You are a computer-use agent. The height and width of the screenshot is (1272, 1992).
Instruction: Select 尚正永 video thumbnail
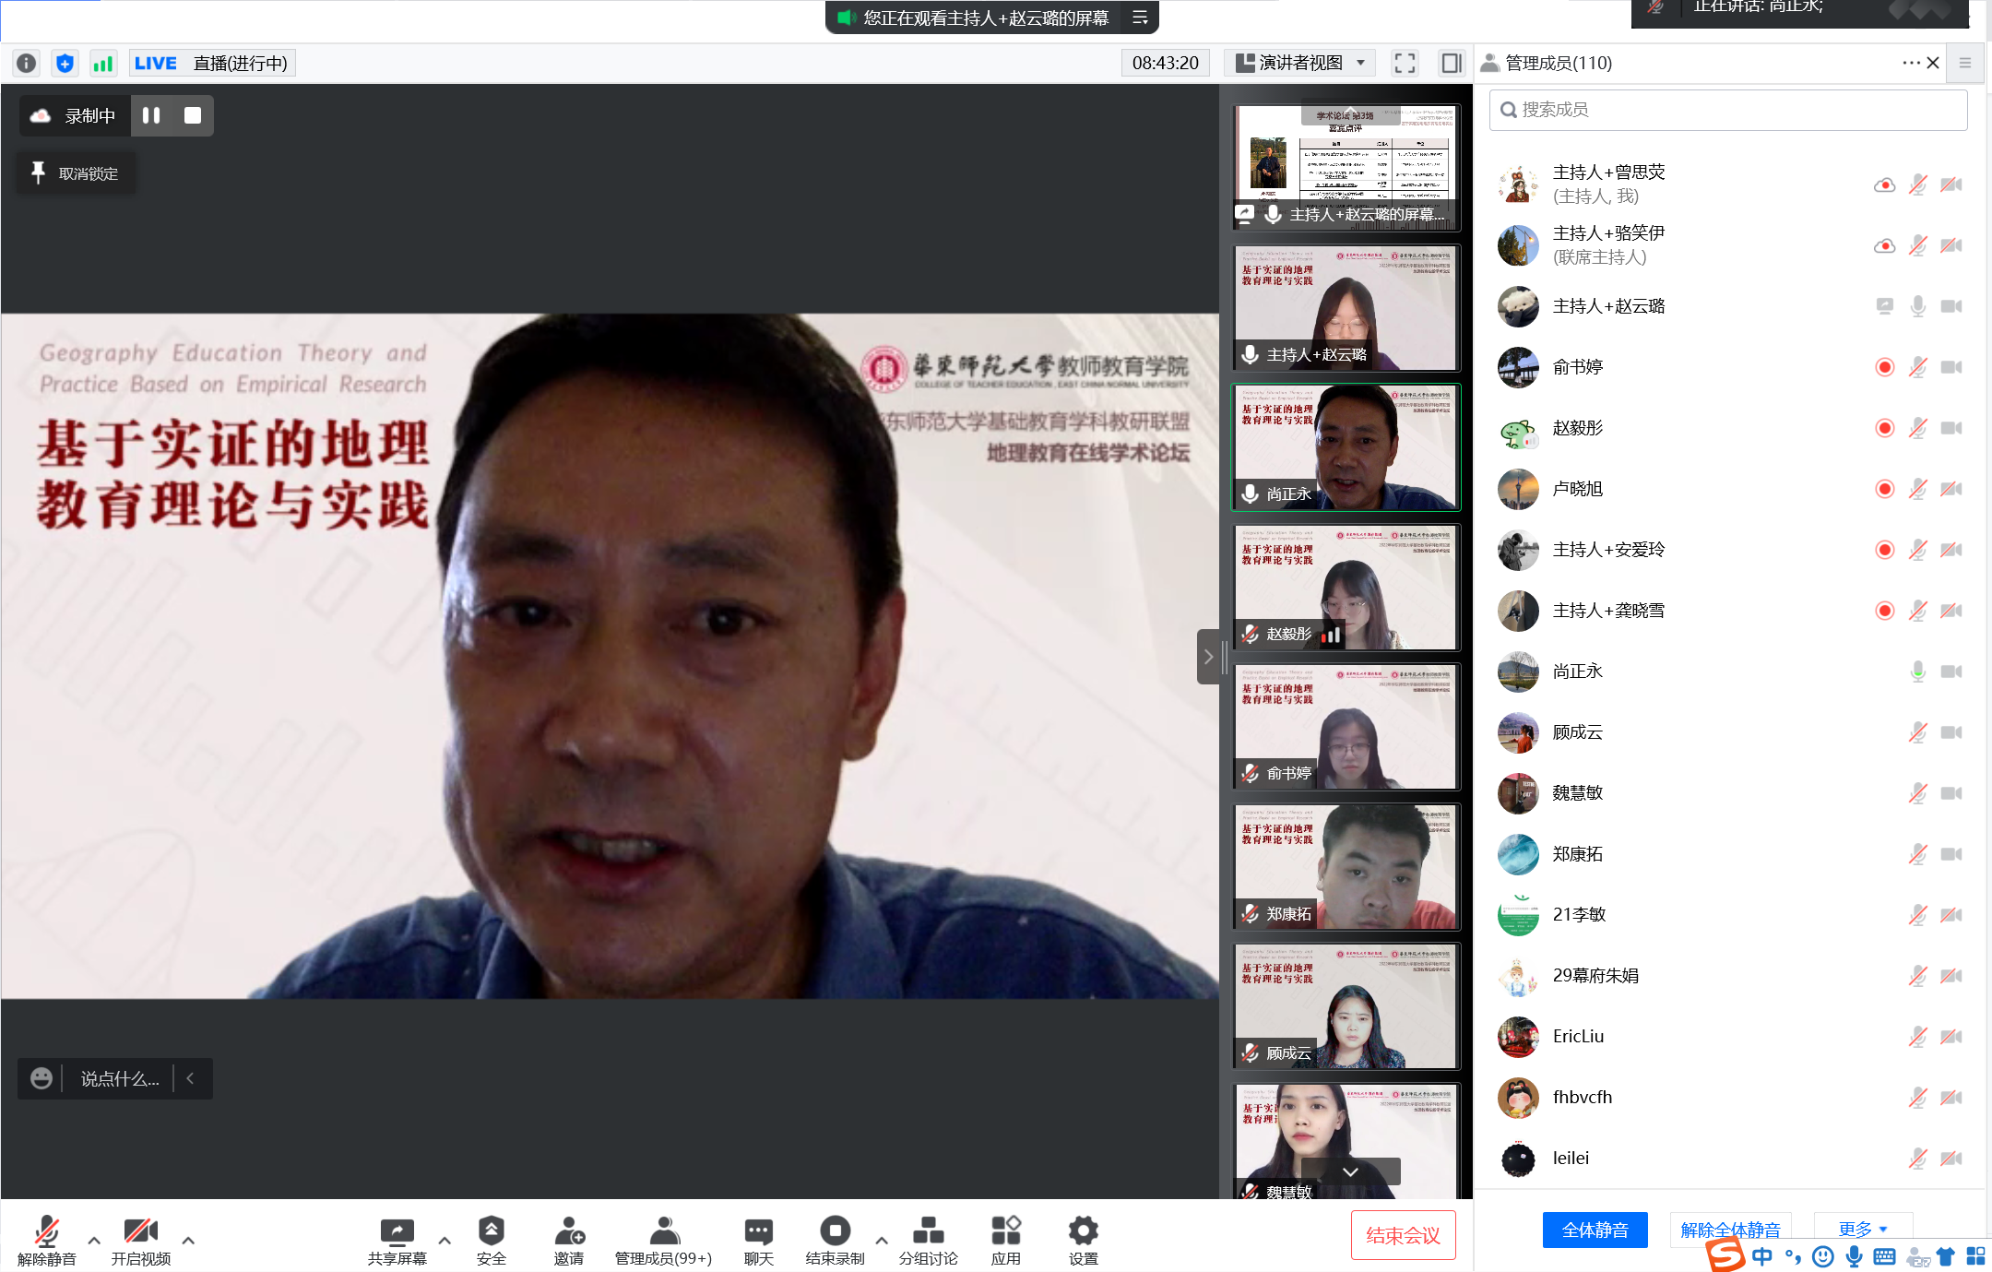(1346, 446)
